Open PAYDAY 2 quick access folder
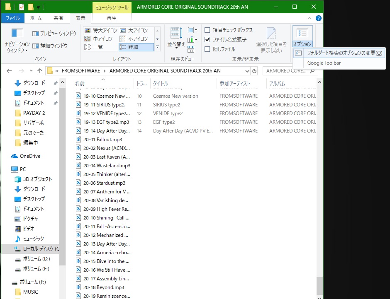390x299 pixels. (x=30, y=113)
